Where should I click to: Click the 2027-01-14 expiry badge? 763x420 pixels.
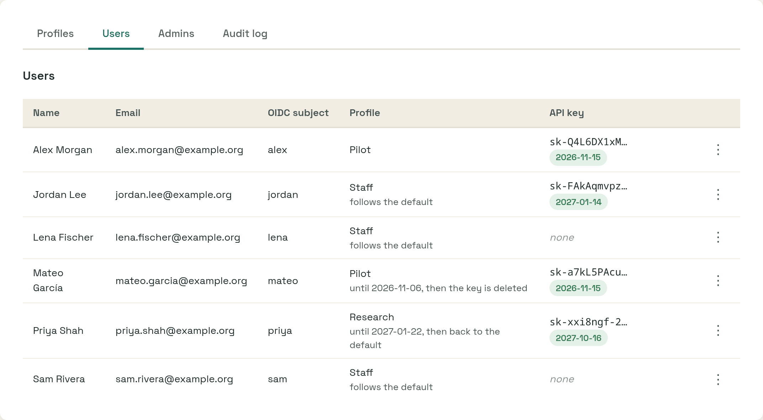[578, 202]
